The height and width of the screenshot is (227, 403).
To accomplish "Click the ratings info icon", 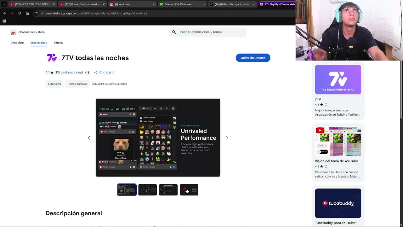I will click(87, 73).
